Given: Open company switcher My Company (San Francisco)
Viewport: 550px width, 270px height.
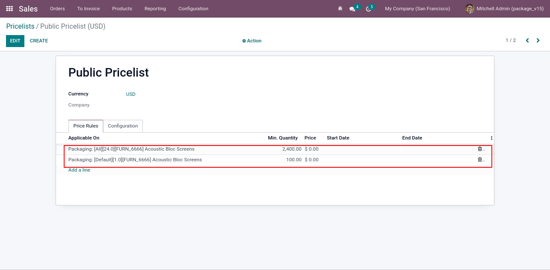Looking at the screenshot, I should point(417,9).
